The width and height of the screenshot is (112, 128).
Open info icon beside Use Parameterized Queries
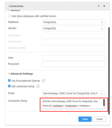[x=43, y=81]
